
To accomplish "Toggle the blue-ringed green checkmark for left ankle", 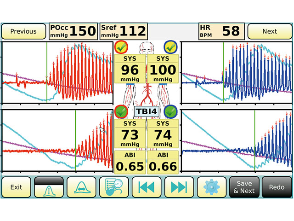I will point(170,111).
